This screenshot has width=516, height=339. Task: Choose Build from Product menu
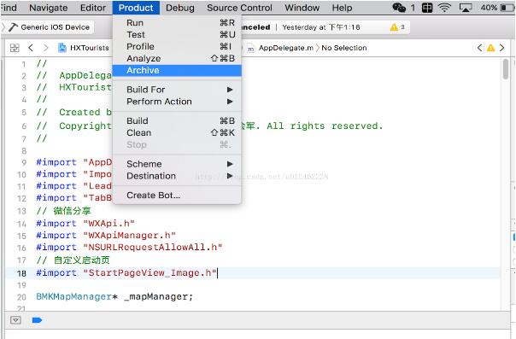pyautogui.click(x=177, y=120)
